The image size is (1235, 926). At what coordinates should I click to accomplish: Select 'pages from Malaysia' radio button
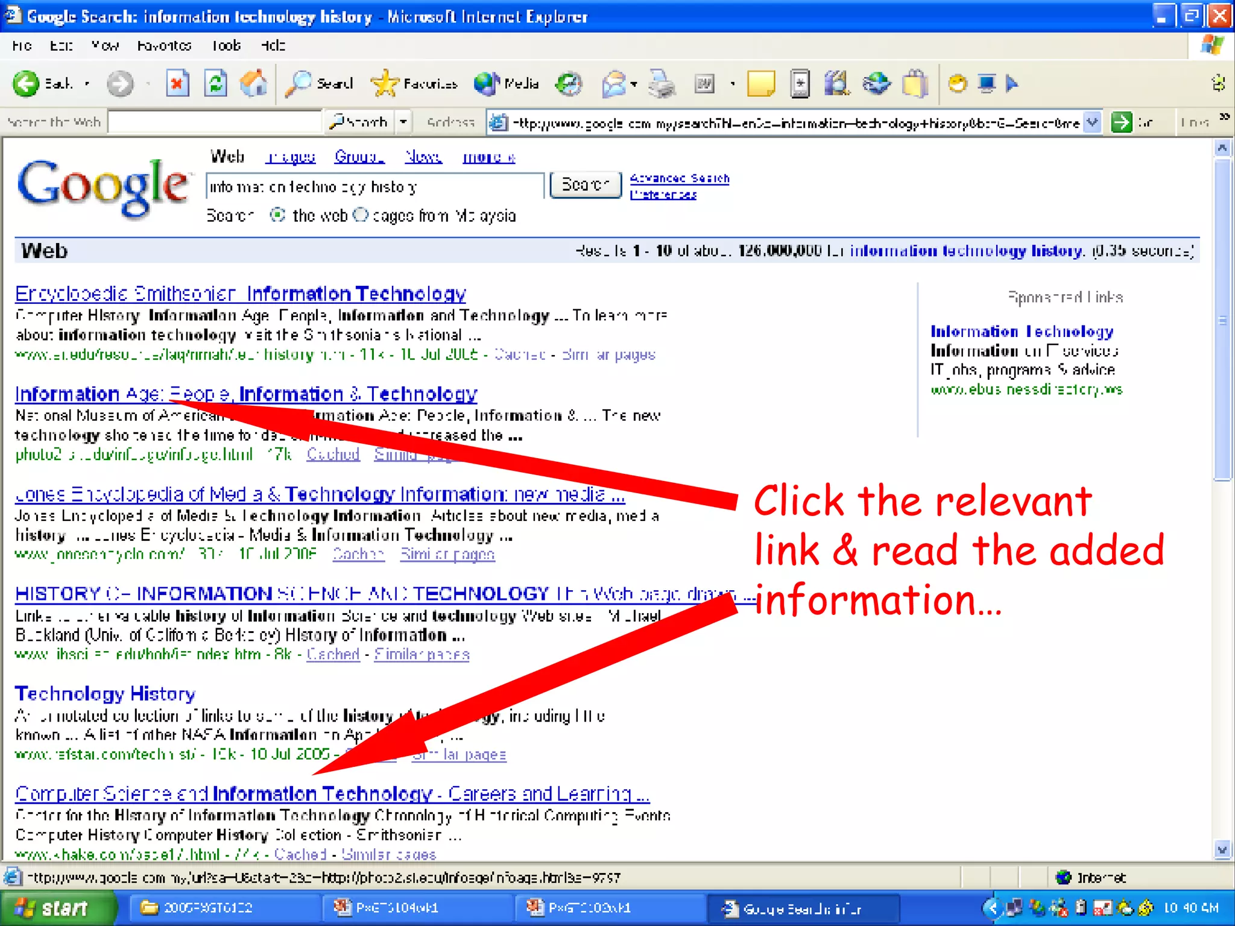point(360,215)
